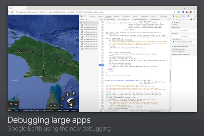The image size is (204, 136).
Task: Reload the browser page
Action: (8, 12)
